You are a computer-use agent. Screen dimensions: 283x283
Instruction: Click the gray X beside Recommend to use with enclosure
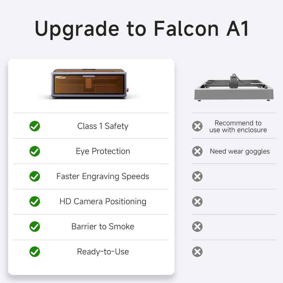(x=197, y=126)
